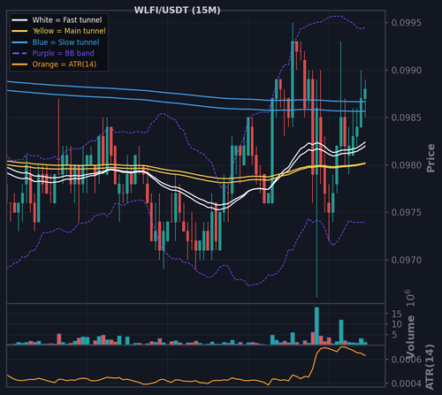442x395 pixels.
Task: Click the ATR axis label 0.0004
Action: 407,384
